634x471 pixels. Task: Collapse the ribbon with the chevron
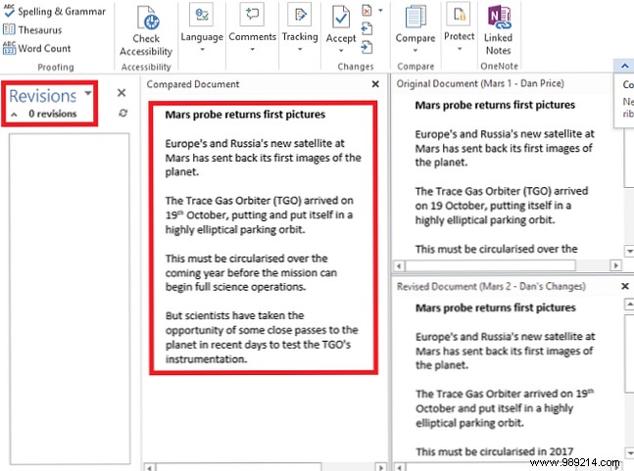pos(625,66)
